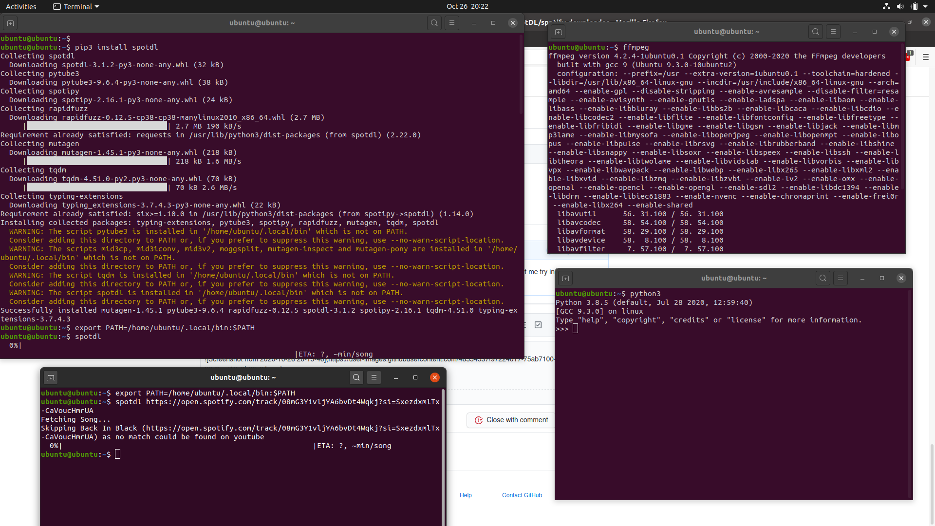Screen dimensions: 935x526
Task: Open the Terminal app menu dropdown
Action: 76,7
